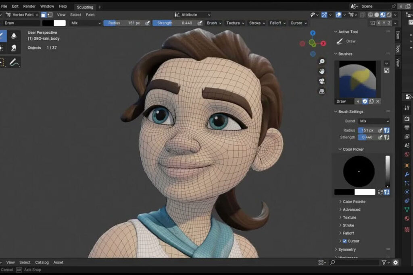This screenshot has height=275, width=413.
Task: Click the zoom magnifier viewport icon
Action: [321, 62]
